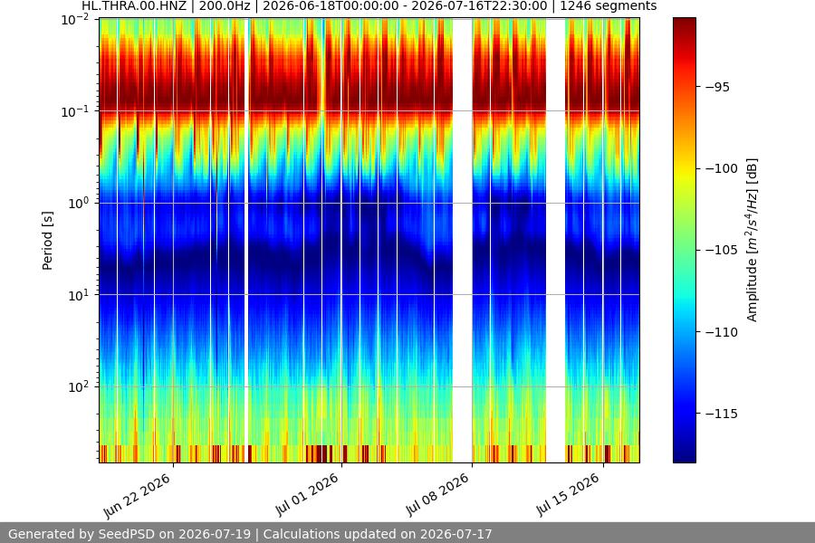
Task: Click the y-axis tick label 10⁻²
Action: tap(75, 20)
